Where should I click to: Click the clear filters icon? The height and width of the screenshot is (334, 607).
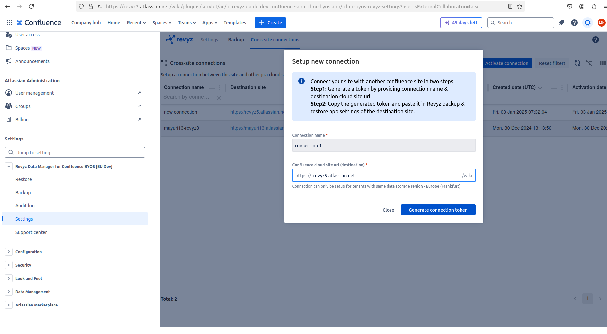coord(589,63)
